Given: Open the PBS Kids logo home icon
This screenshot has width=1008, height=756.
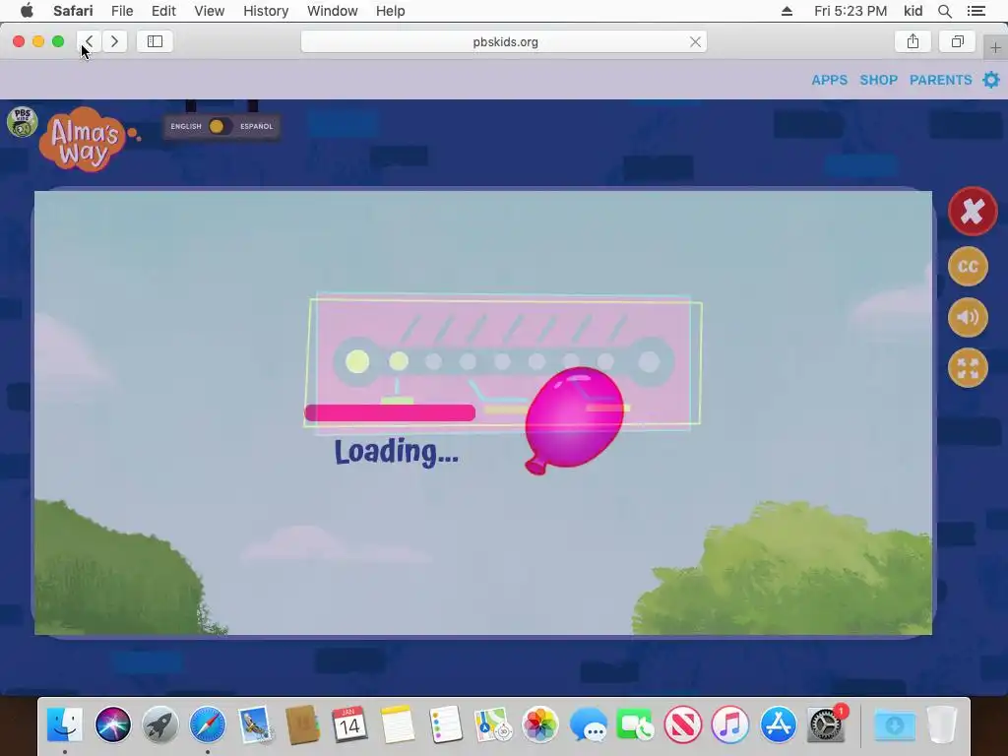Looking at the screenshot, I should coord(22,121).
